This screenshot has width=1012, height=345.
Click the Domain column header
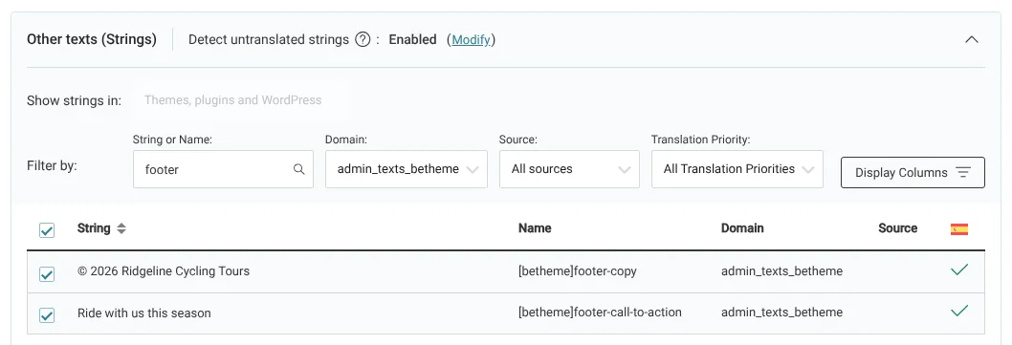click(742, 228)
